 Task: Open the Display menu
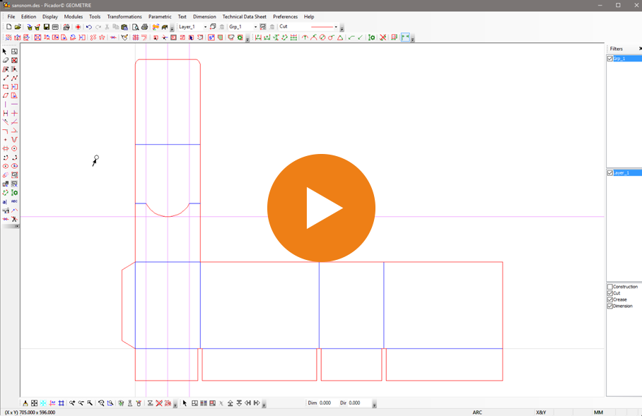tap(50, 17)
